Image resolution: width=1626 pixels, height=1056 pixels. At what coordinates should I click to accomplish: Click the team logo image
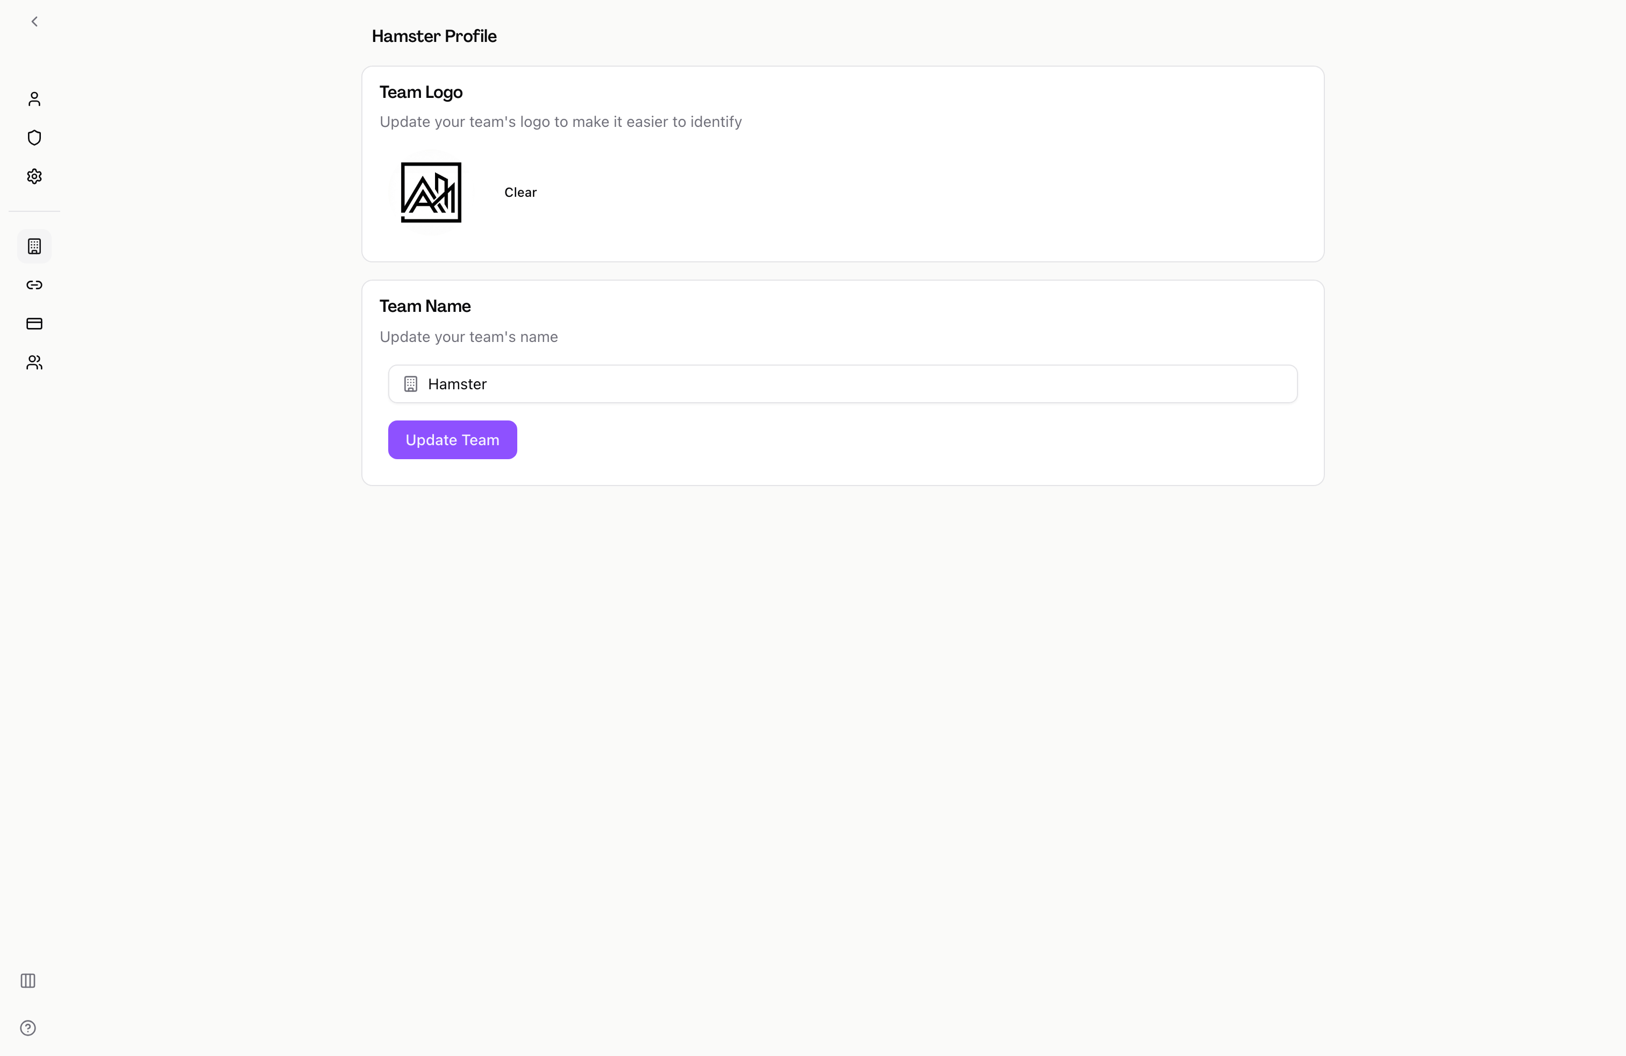click(x=431, y=192)
